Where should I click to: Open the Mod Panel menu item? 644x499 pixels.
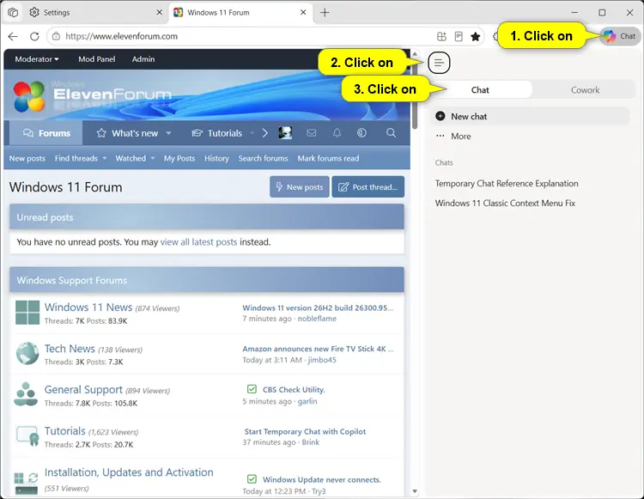coord(96,59)
